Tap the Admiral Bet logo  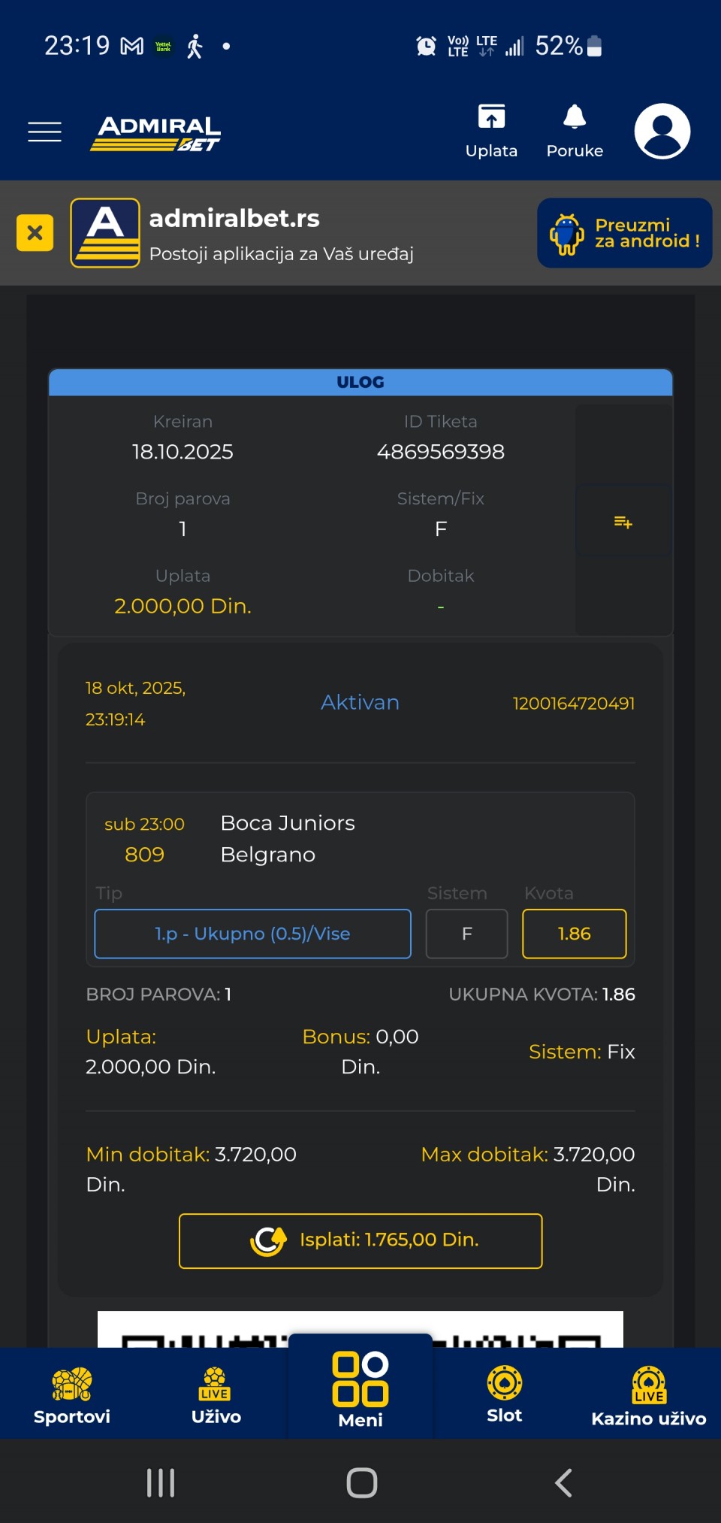(156, 133)
